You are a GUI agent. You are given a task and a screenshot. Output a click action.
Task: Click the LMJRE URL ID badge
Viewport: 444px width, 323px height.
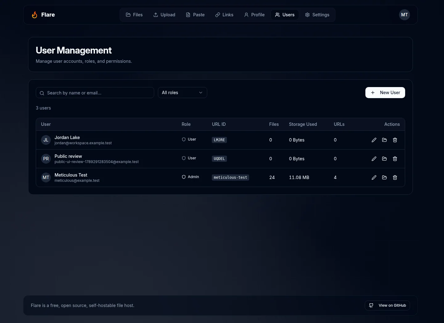coord(219,140)
